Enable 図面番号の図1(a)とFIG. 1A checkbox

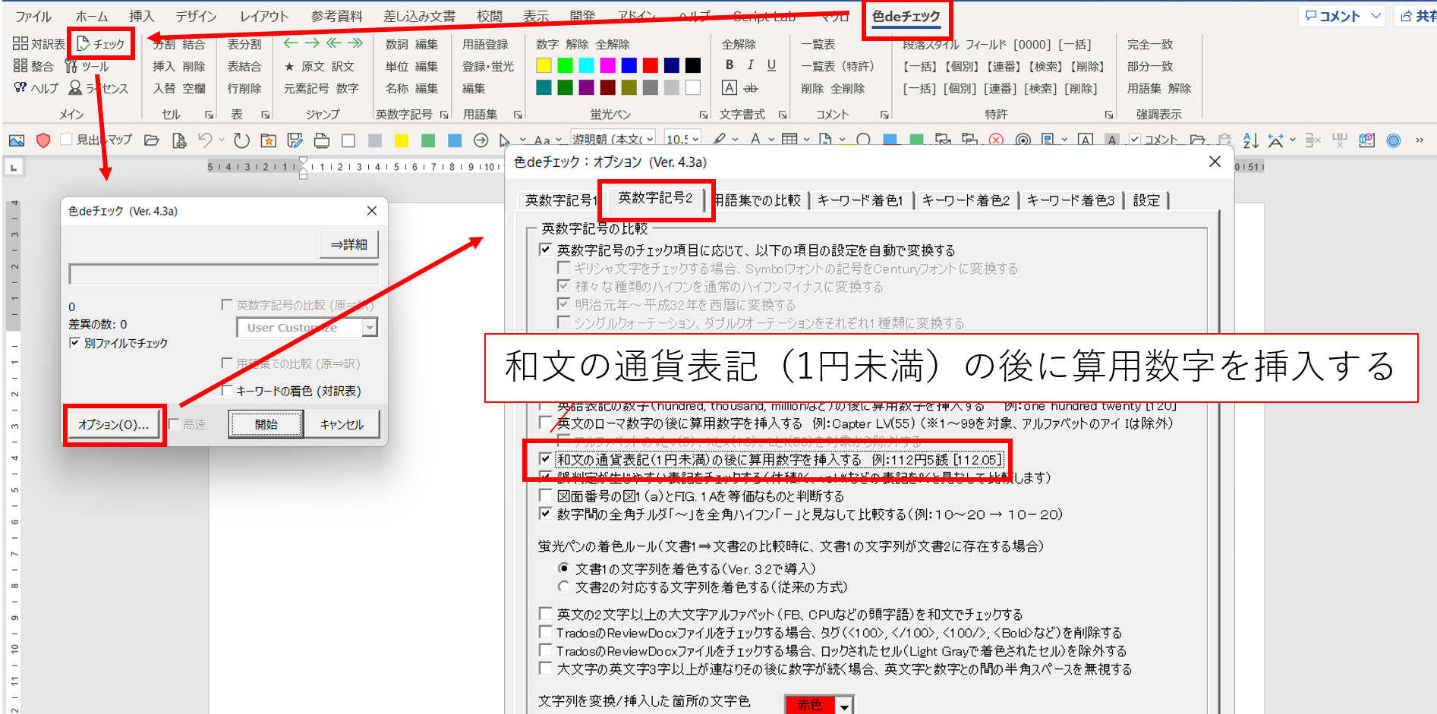545,495
